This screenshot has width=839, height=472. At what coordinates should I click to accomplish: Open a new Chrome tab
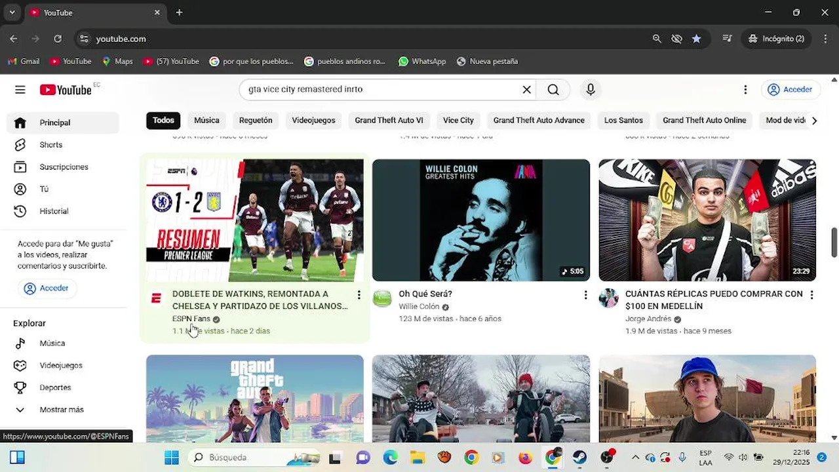click(x=179, y=12)
